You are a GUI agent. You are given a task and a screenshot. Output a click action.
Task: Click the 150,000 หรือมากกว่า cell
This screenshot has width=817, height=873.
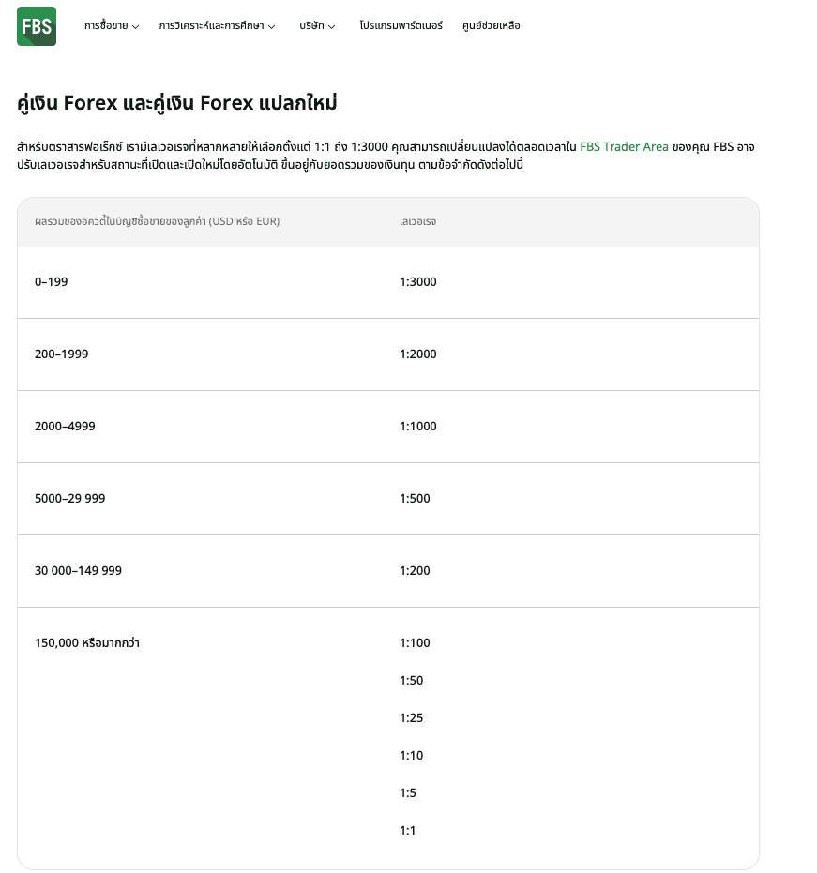coord(87,642)
